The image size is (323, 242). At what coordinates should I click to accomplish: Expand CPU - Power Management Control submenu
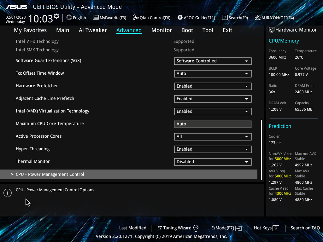tap(129, 174)
